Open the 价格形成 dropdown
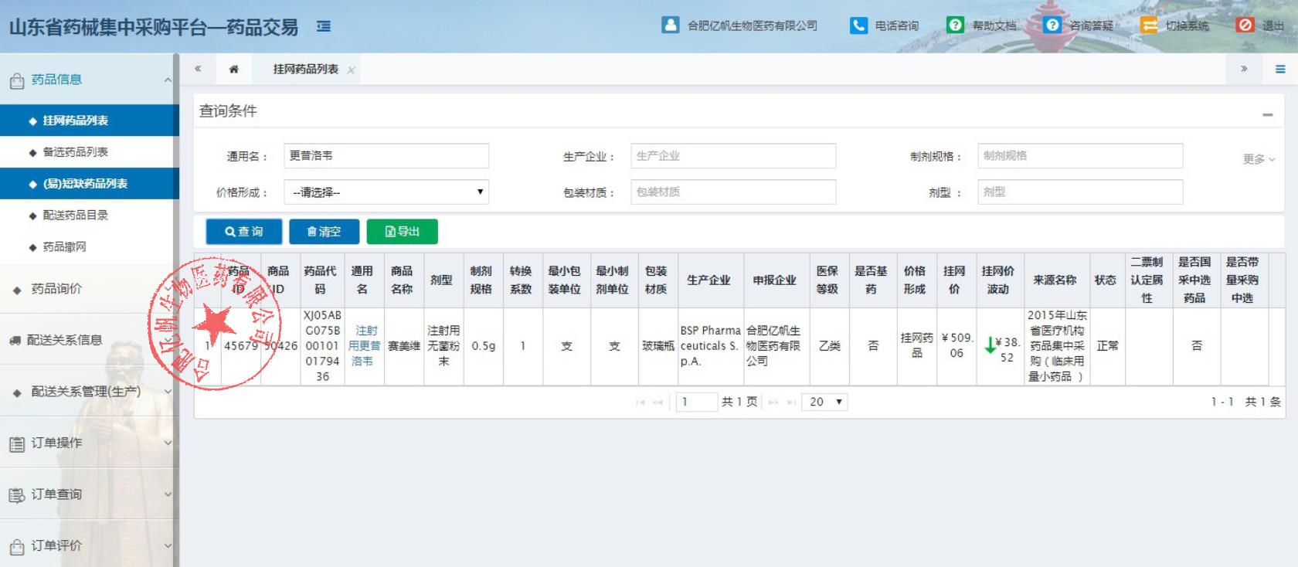Screen dimensions: 1298x567 [x=386, y=192]
